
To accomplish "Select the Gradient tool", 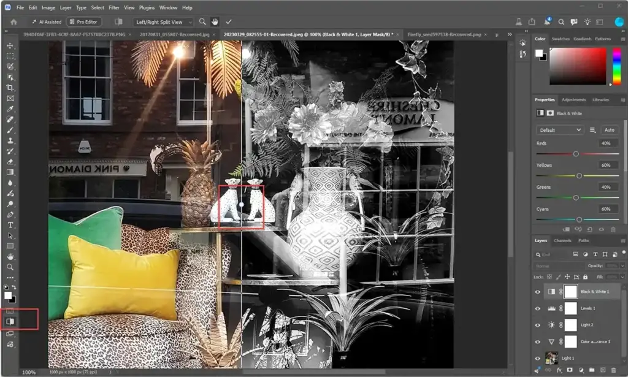I will coord(10,172).
